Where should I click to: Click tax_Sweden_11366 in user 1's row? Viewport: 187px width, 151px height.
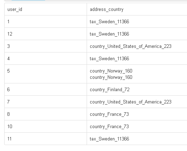[x=110, y=22]
